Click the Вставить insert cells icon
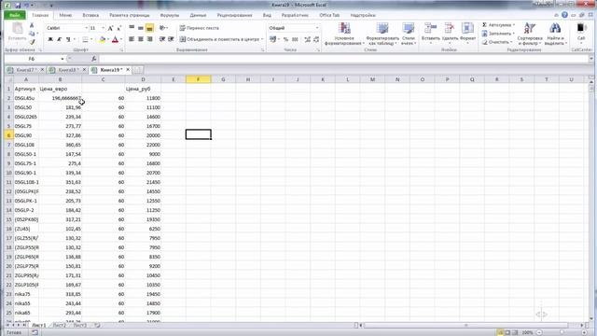 (x=430, y=29)
